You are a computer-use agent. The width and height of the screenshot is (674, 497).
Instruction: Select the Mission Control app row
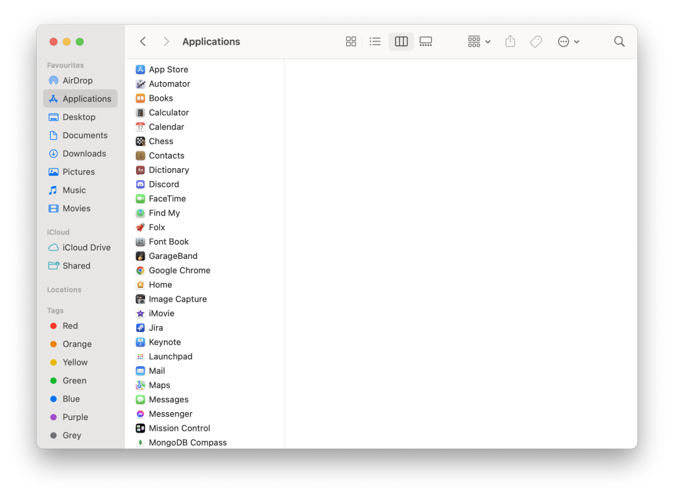pyautogui.click(x=205, y=429)
